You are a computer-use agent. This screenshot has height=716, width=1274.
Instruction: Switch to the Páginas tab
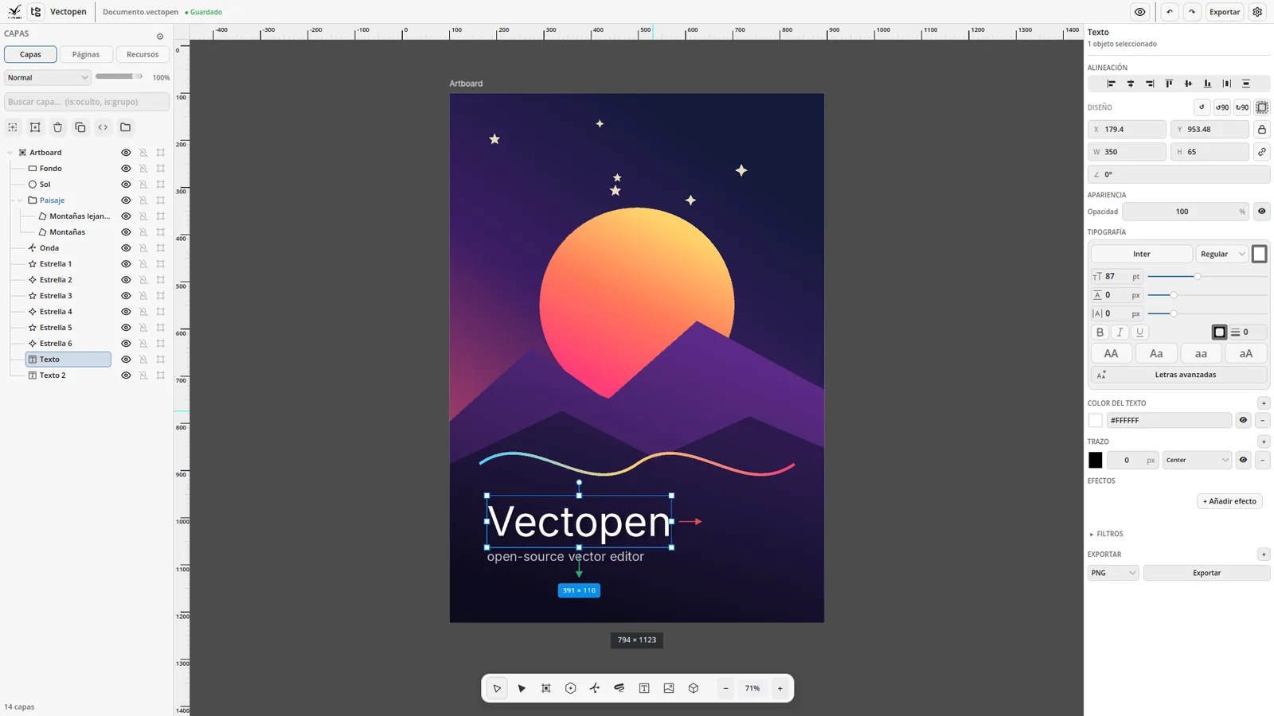tap(86, 54)
